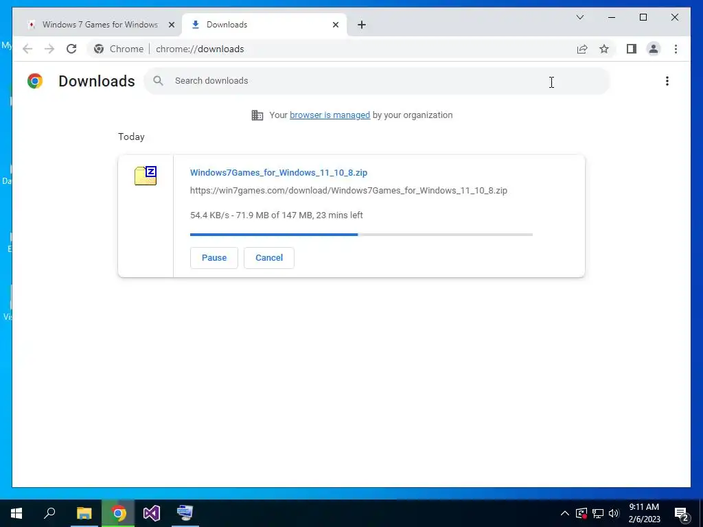Click the Chrome logo beside Downloads title
Image resolution: width=703 pixels, height=527 pixels.
[x=35, y=81]
